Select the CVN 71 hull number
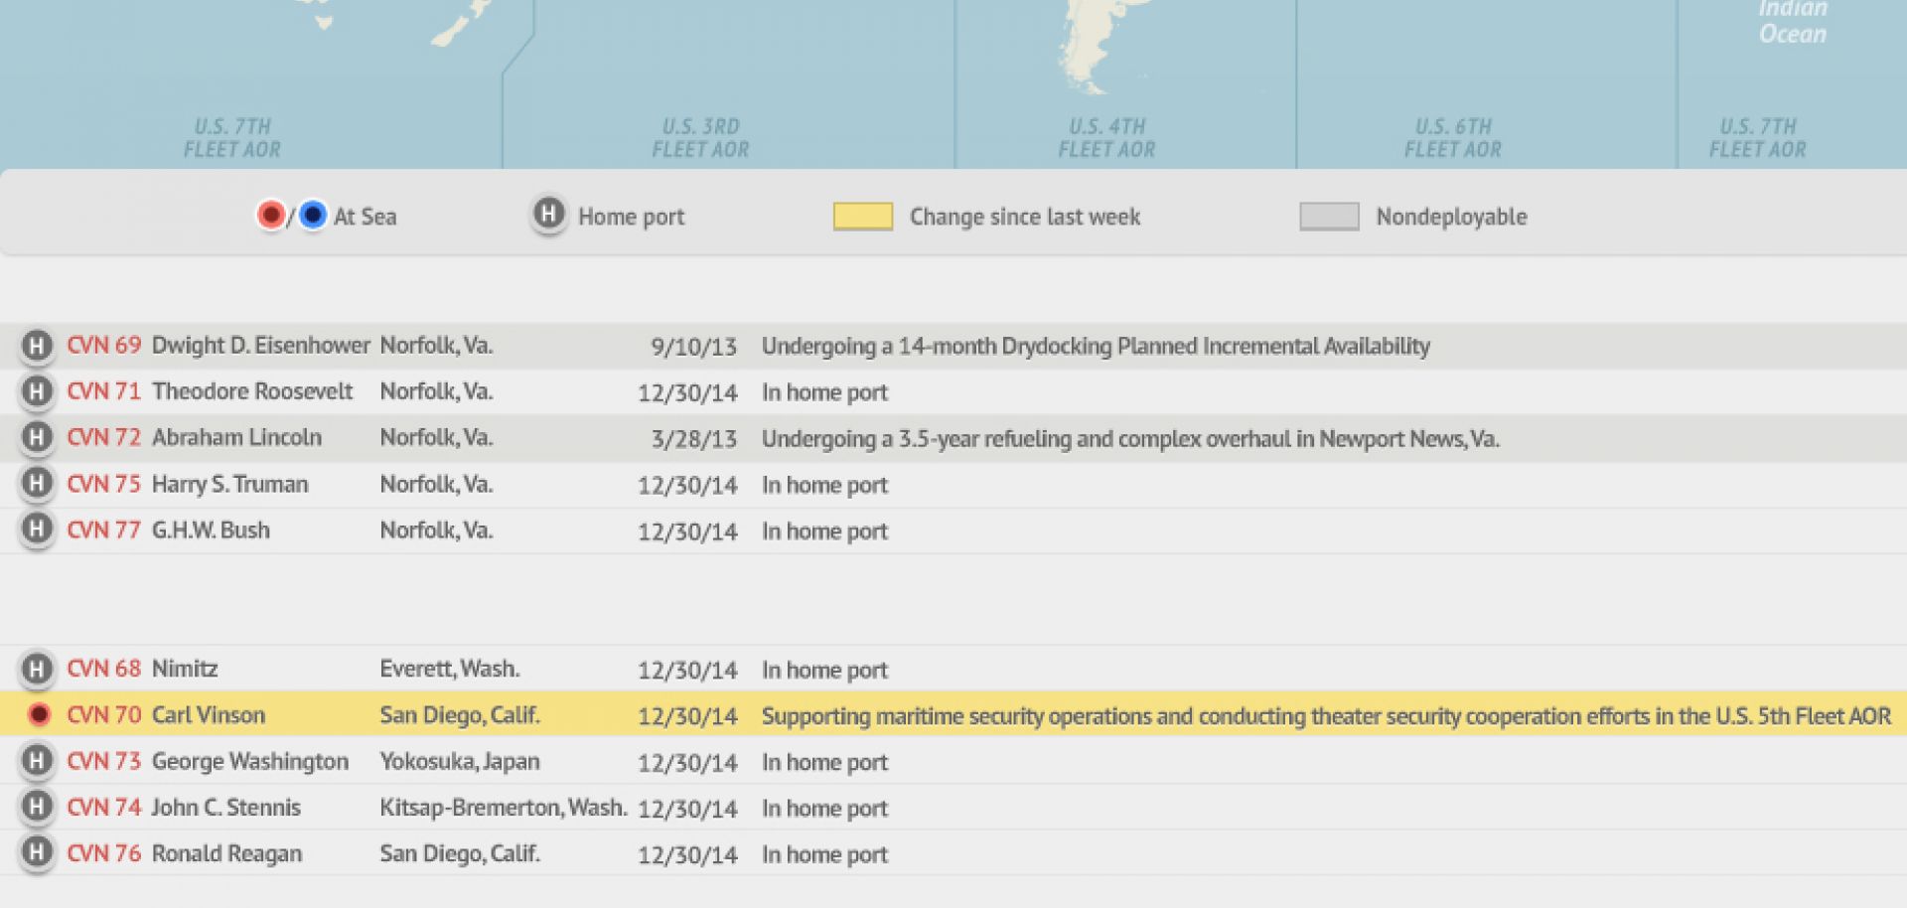 (x=103, y=391)
